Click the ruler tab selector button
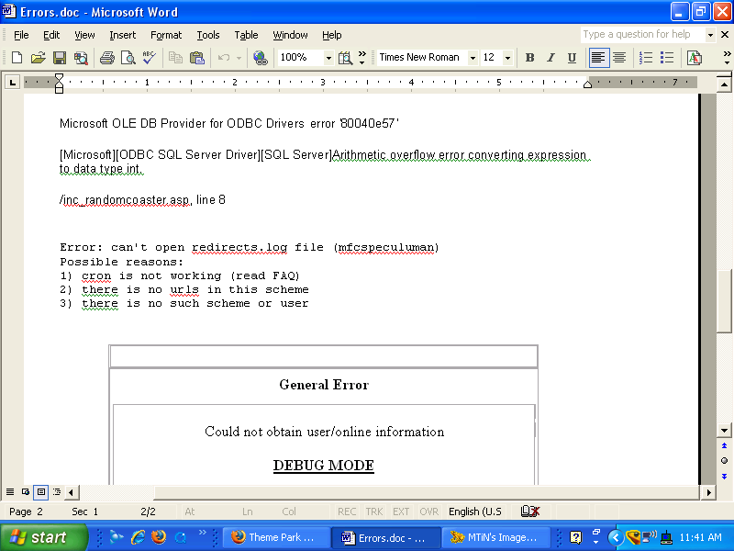This screenshot has width=734, height=551. pos(13,83)
